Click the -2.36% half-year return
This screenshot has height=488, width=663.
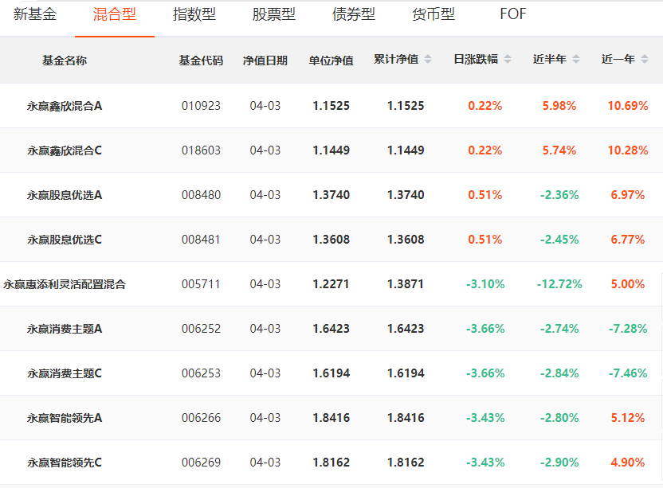click(x=559, y=195)
